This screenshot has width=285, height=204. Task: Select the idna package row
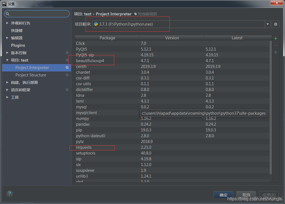point(172,95)
